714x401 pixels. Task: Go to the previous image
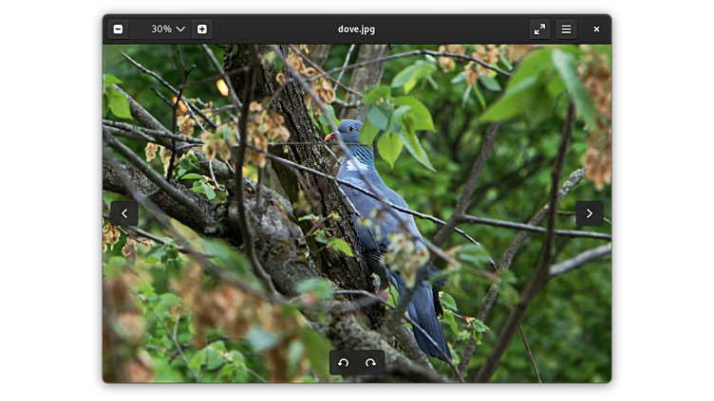123,213
